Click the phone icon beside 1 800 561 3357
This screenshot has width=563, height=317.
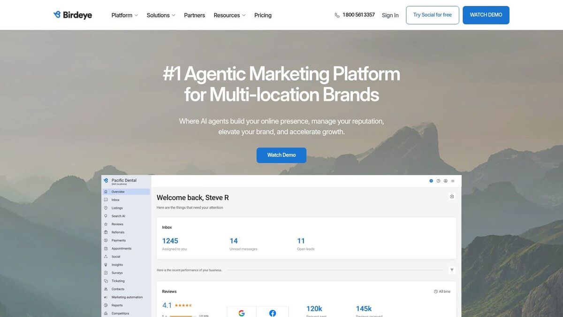pyautogui.click(x=337, y=15)
